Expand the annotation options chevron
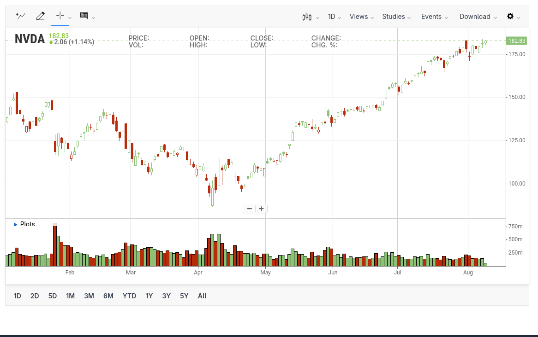 93,17
